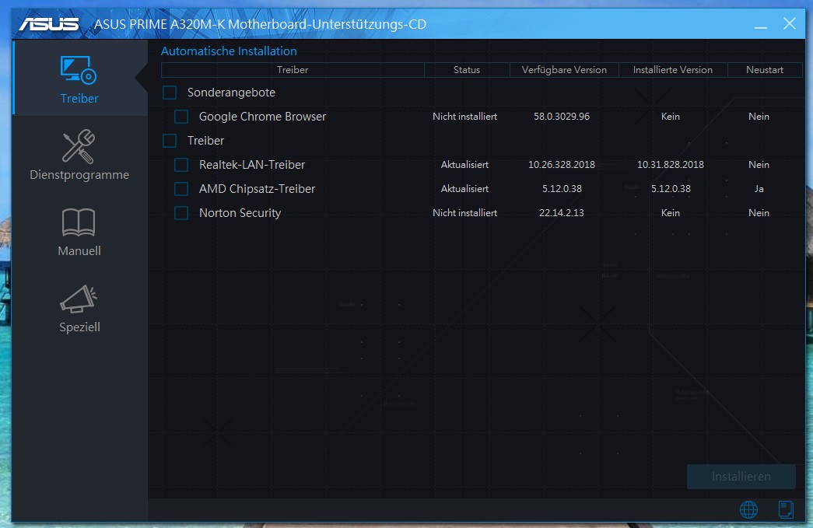Open the Speziell megaphone icon
813x528 pixels.
79,299
